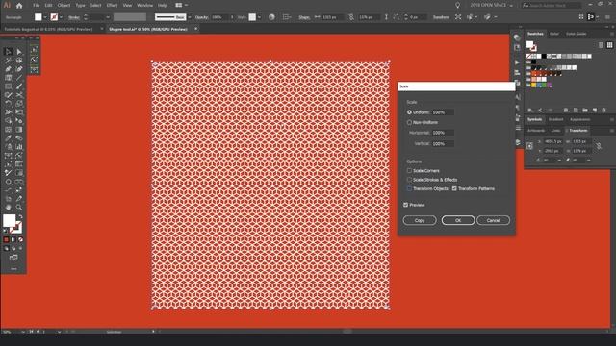
Task: Click the Fill color box in the toolbar
Action: tap(9, 221)
